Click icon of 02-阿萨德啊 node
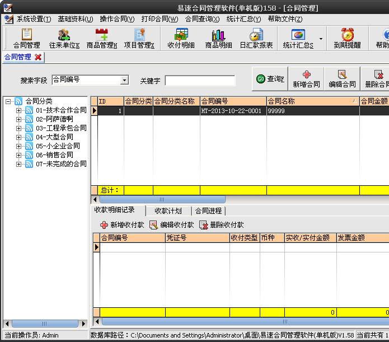Image resolution: width=389 pixels, height=342 pixels. (x=29, y=119)
